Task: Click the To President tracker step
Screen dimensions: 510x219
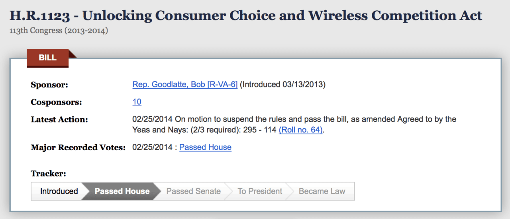Action: pyautogui.click(x=260, y=191)
